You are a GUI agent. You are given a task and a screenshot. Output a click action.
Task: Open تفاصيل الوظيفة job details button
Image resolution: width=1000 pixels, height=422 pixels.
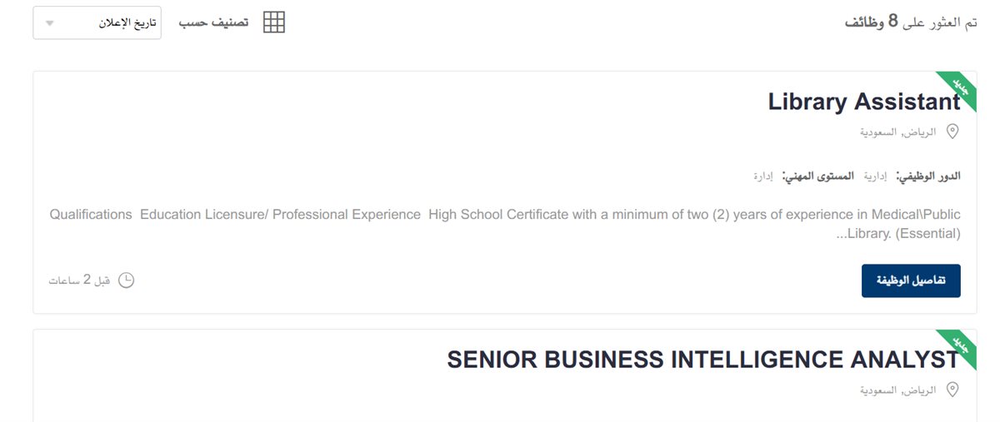tap(911, 281)
